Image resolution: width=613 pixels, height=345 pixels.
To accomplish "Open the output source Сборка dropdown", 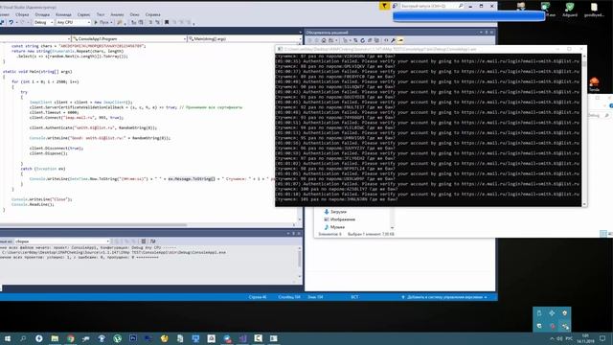I will 61,241.
